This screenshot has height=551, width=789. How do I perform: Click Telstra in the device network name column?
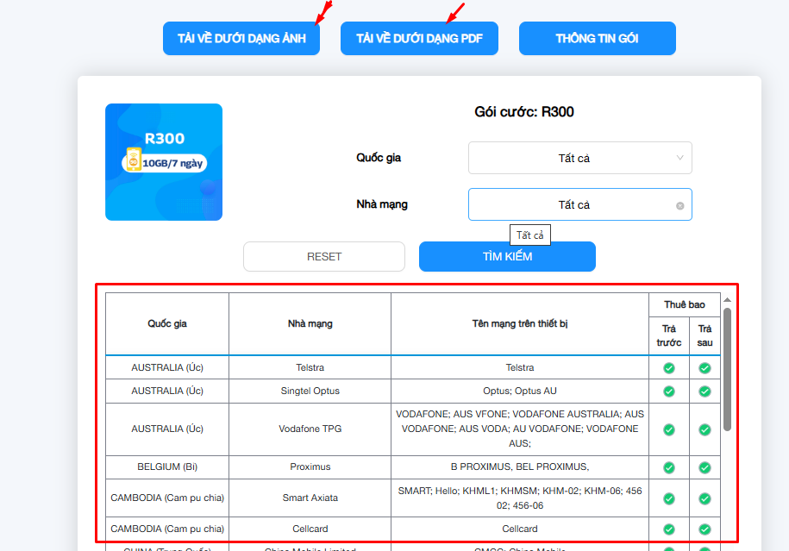point(520,367)
